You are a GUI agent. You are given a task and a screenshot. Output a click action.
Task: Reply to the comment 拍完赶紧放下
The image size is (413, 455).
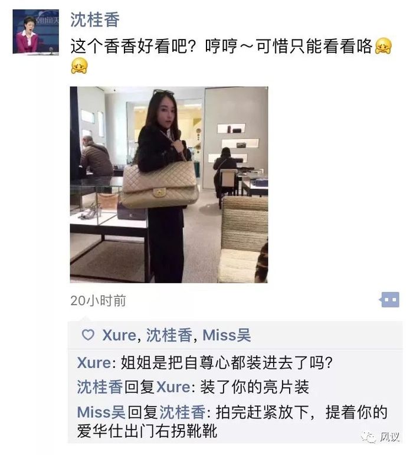232,421
